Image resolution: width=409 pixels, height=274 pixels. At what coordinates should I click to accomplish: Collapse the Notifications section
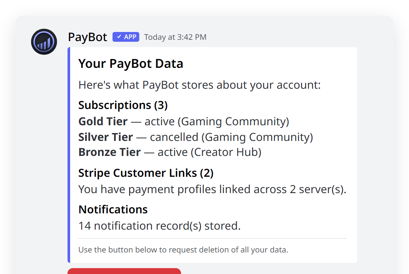[x=113, y=209]
